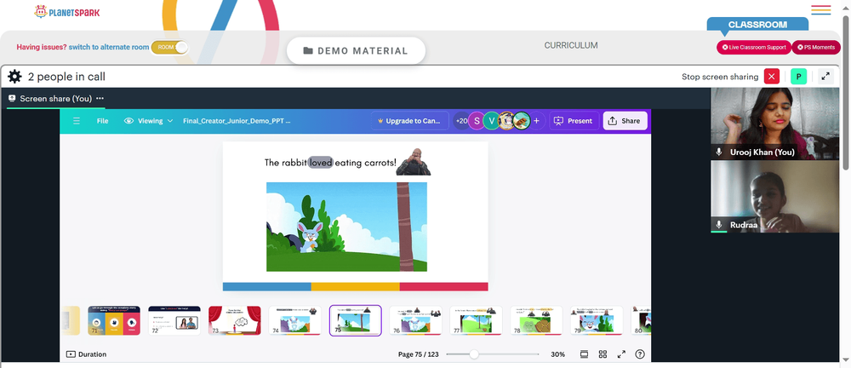Click the Page 75 / 123 indicator

[x=418, y=354]
